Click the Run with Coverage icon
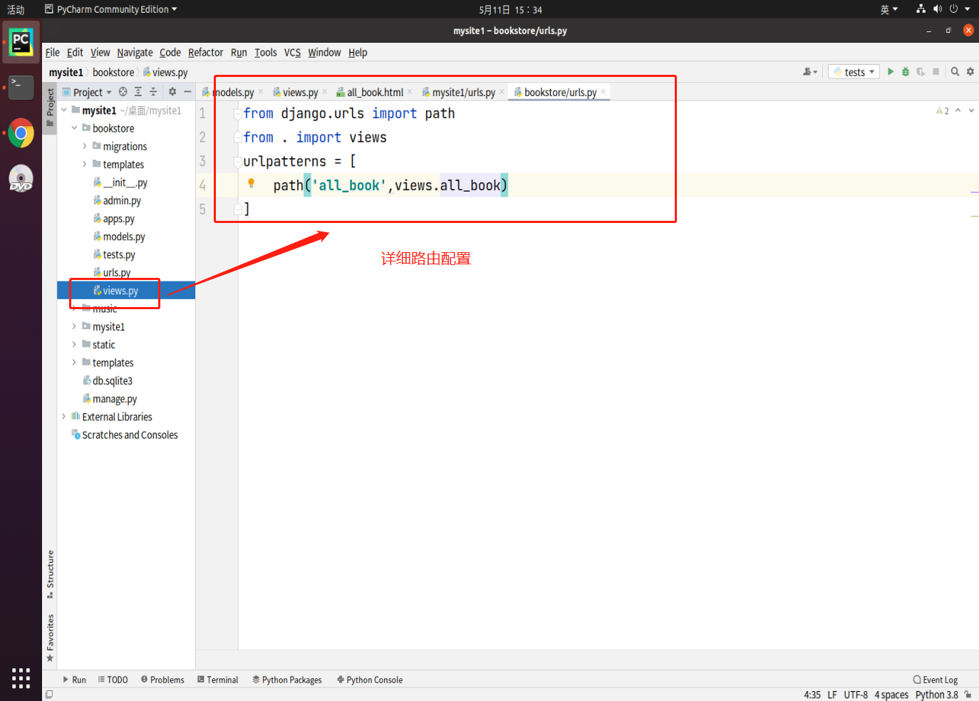 pyautogui.click(x=921, y=72)
